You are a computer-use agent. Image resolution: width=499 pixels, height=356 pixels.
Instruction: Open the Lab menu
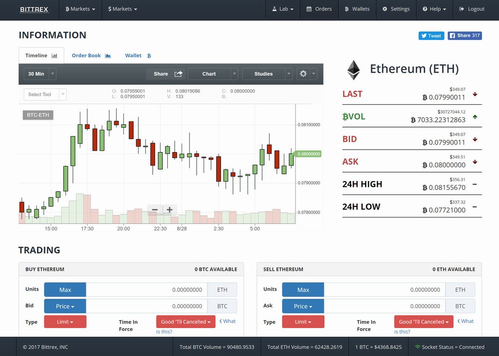click(x=282, y=9)
